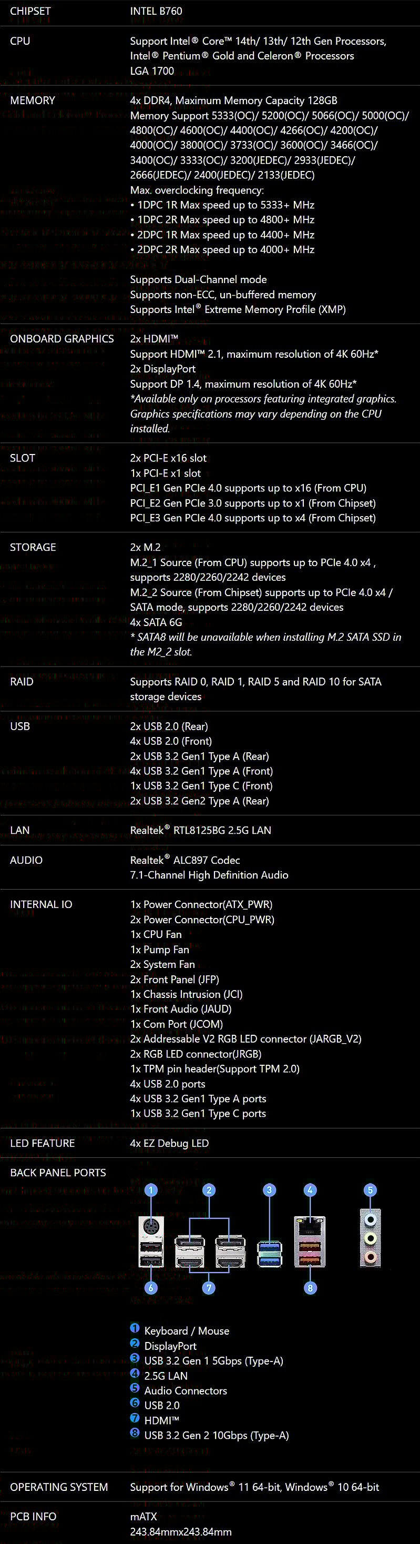Click the PS/2 keyboard/mouse port image
The width and height of the screenshot is (420, 1544).
(x=150, y=1227)
